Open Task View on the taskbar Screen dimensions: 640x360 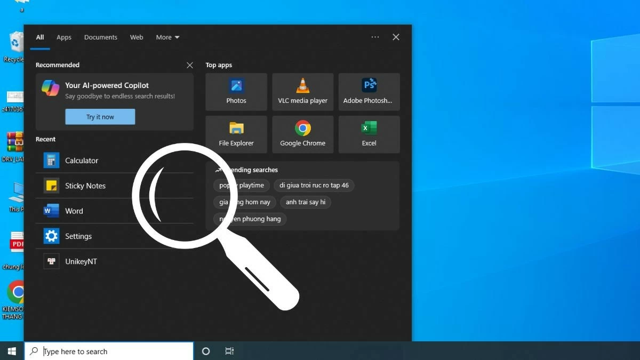(x=229, y=351)
